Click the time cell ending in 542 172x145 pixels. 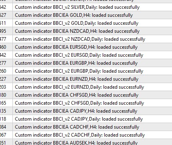[x=6, y=7]
